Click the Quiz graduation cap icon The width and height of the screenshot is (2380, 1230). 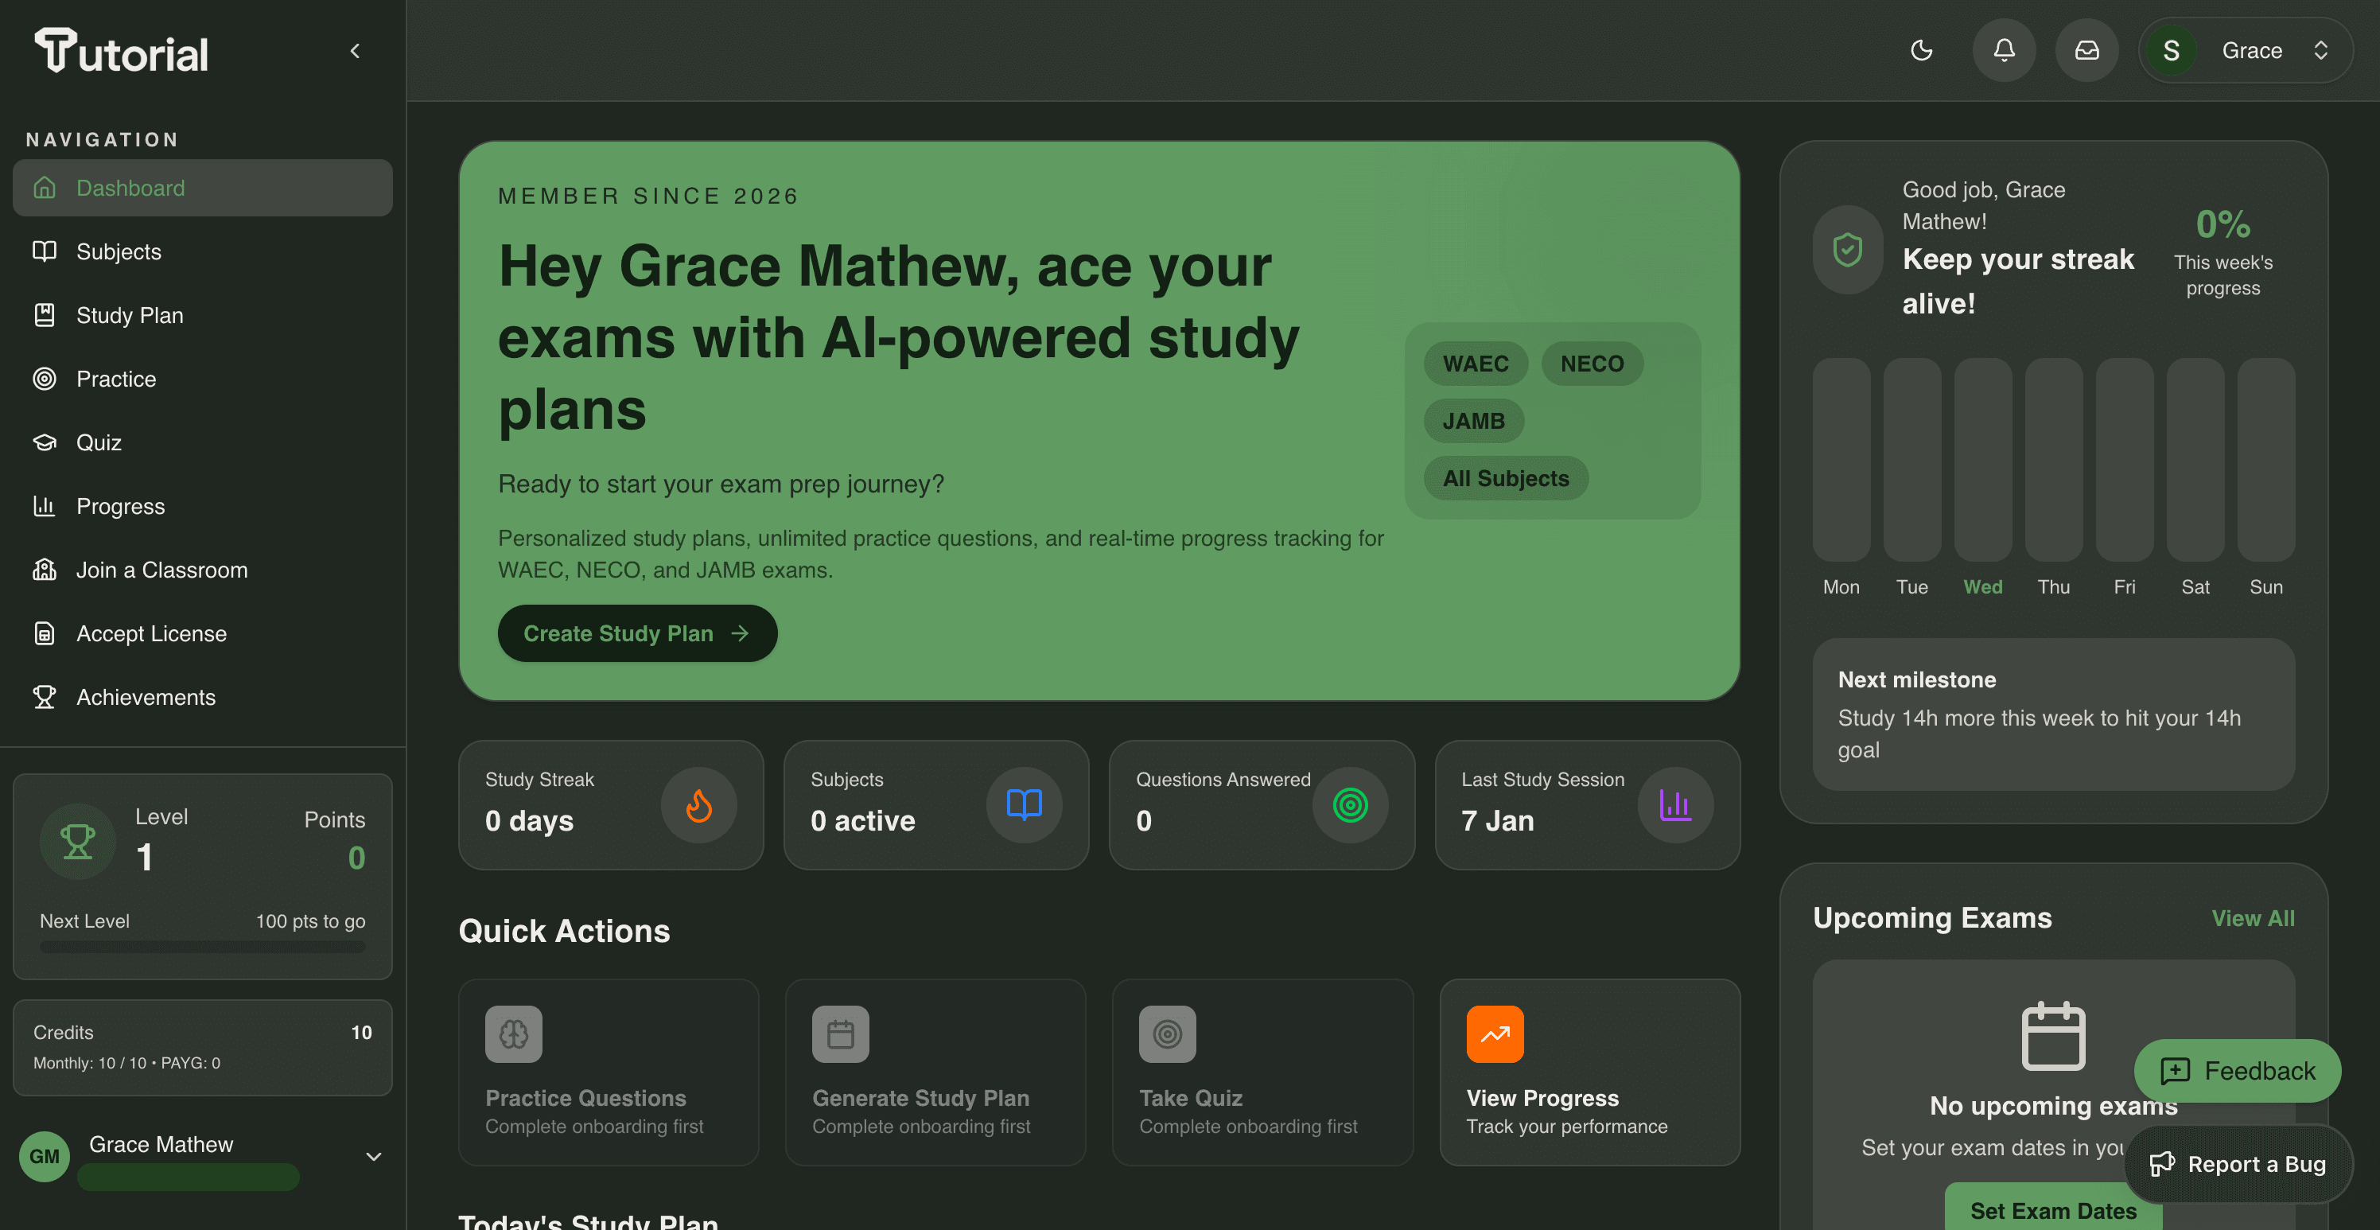click(x=45, y=442)
